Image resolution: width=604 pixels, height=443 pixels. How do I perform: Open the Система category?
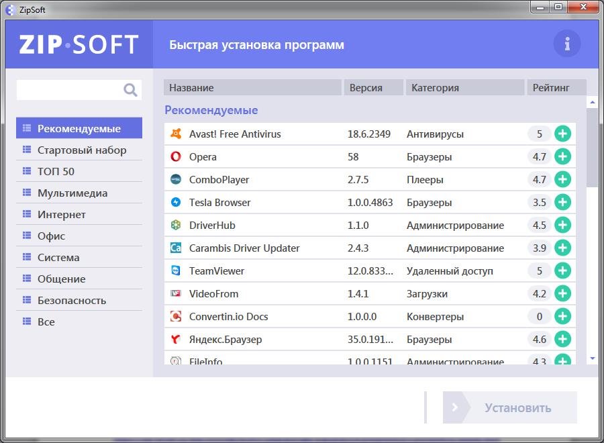point(79,257)
